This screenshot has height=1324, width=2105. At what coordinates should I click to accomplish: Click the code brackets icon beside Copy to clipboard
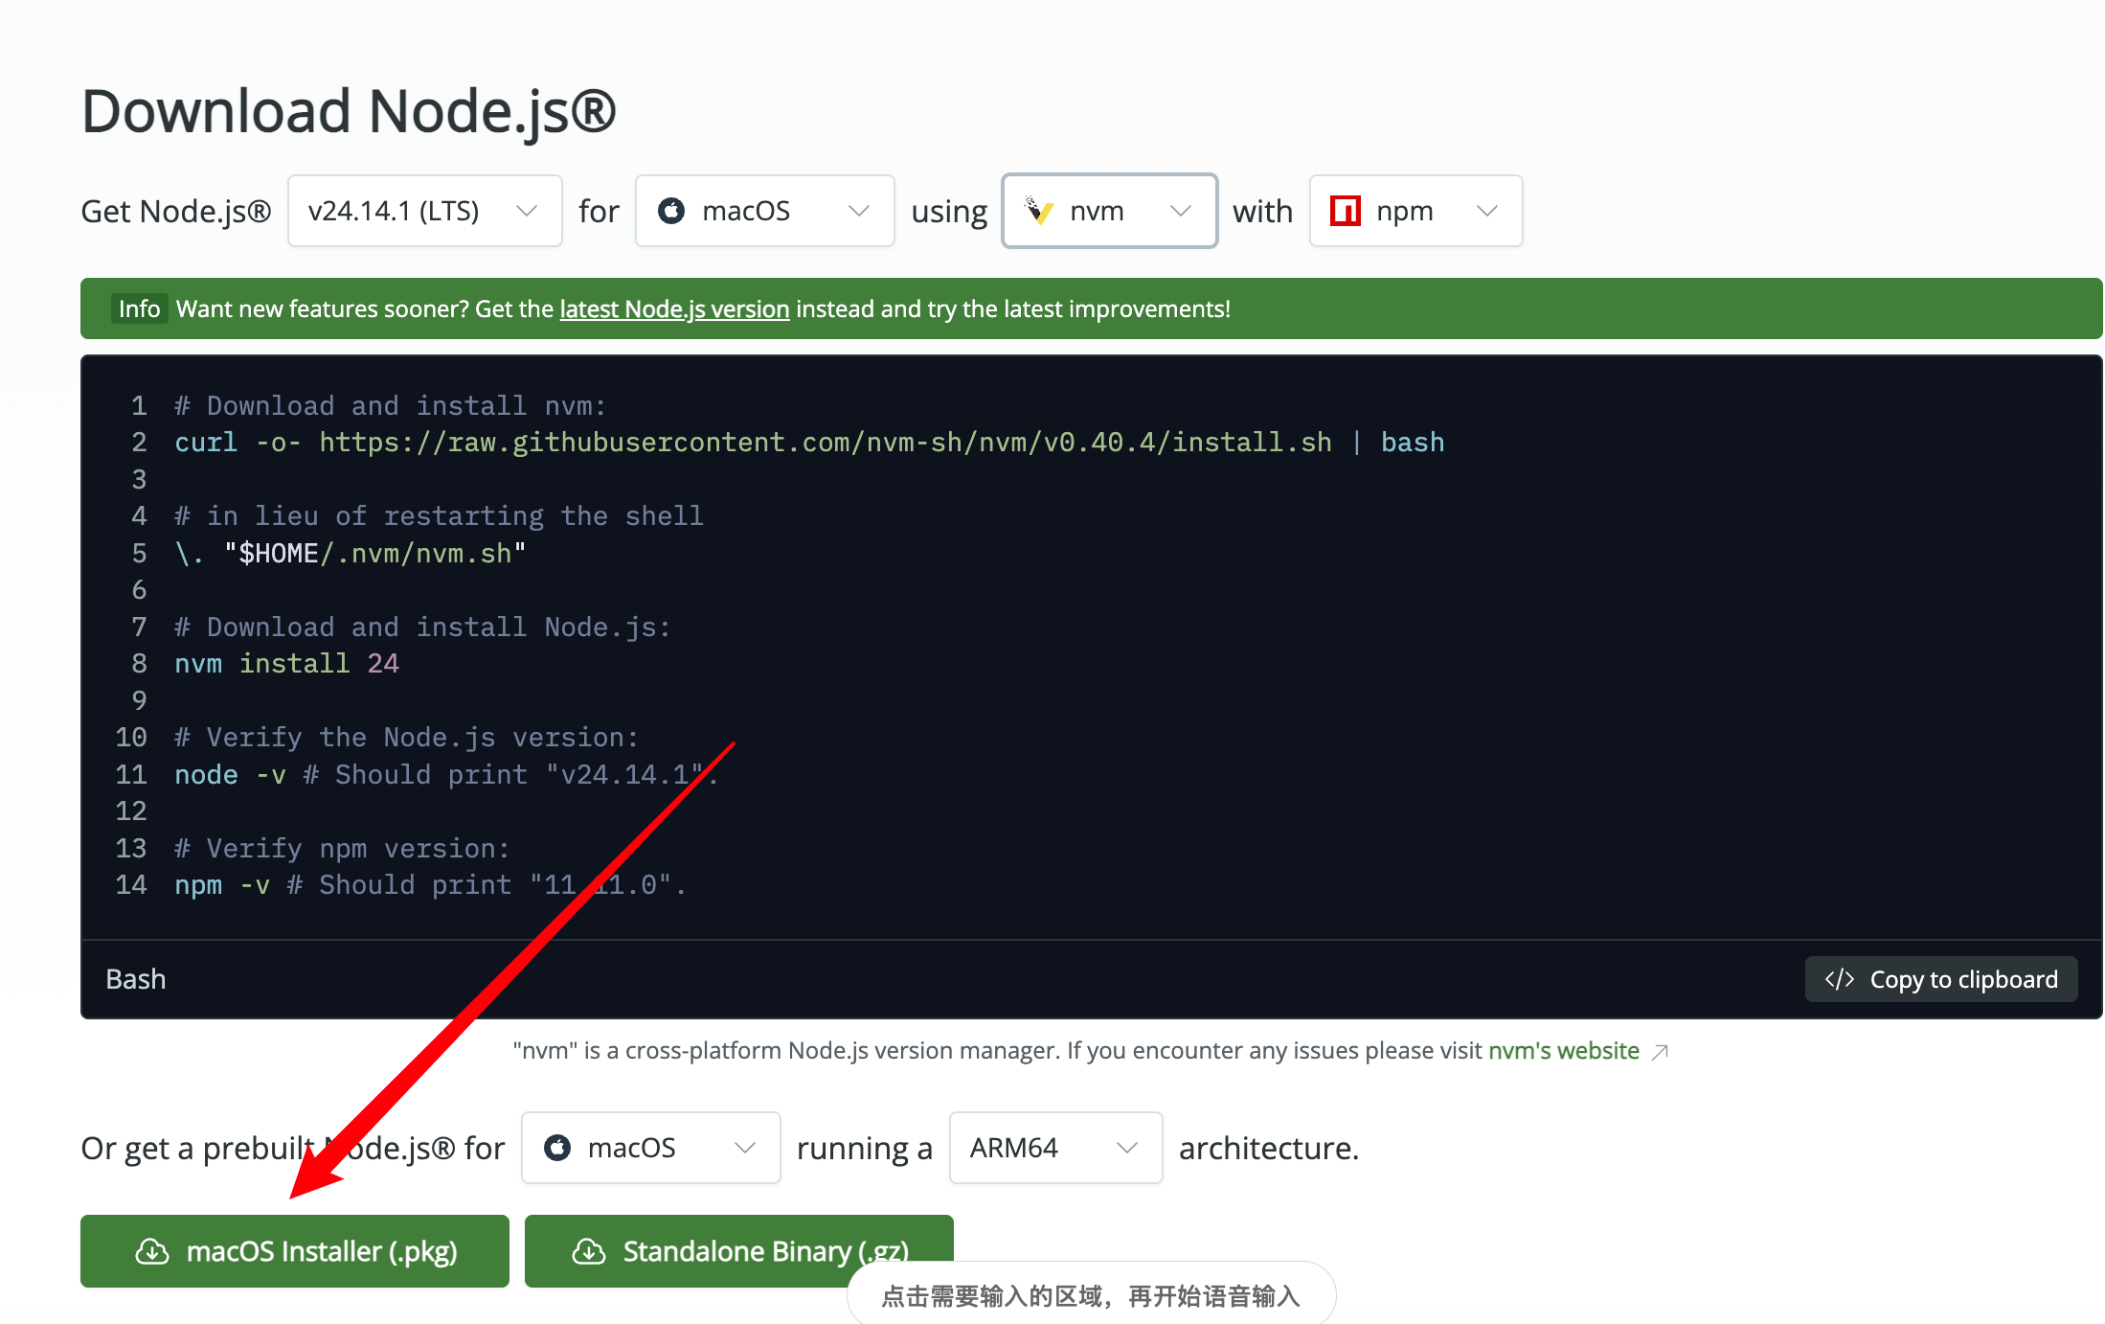[1839, 979]
